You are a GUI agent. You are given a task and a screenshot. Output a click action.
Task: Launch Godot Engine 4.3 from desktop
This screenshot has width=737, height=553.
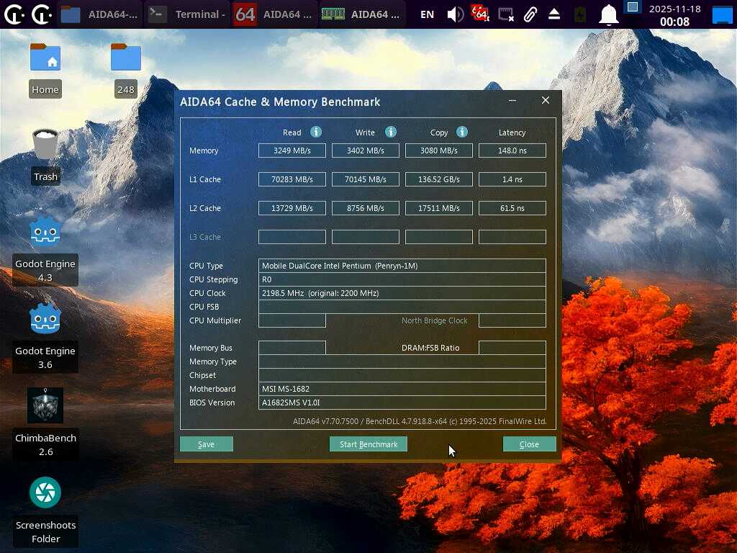coord(45,249)
